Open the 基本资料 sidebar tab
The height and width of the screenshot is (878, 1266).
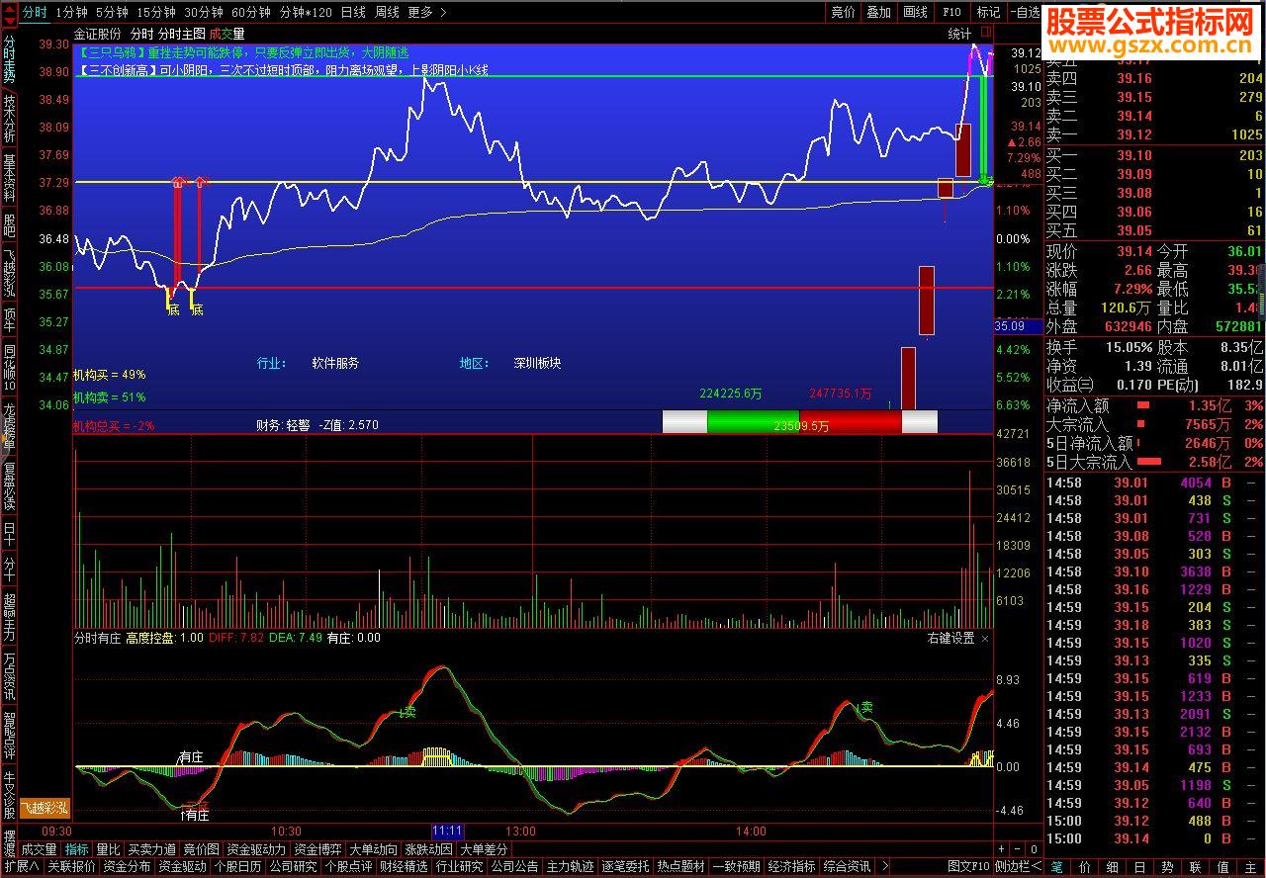point(9,178)
